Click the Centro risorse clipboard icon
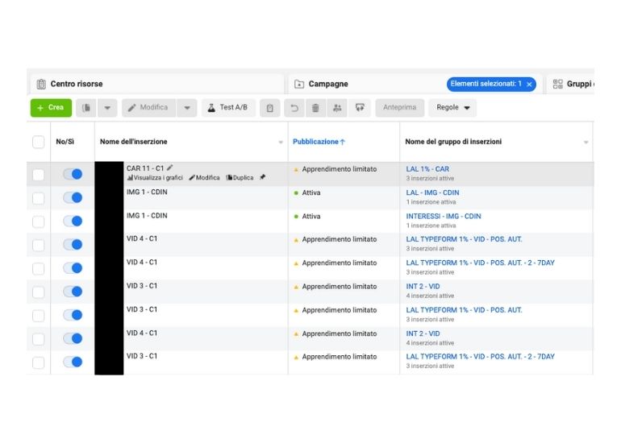 point(41,84)
